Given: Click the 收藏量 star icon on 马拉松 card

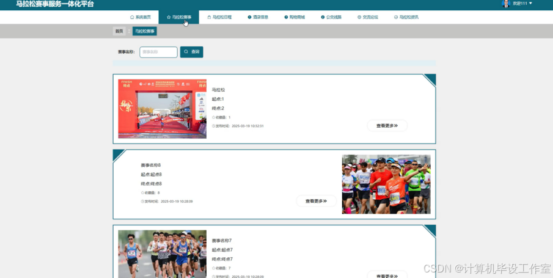Looking at the screenshot, I should [x=213, y=117].
